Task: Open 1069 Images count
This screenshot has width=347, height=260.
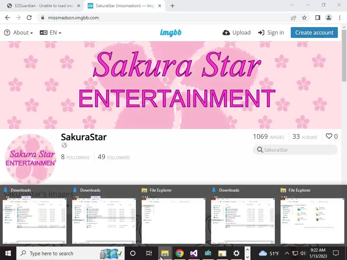Action: 268,137
